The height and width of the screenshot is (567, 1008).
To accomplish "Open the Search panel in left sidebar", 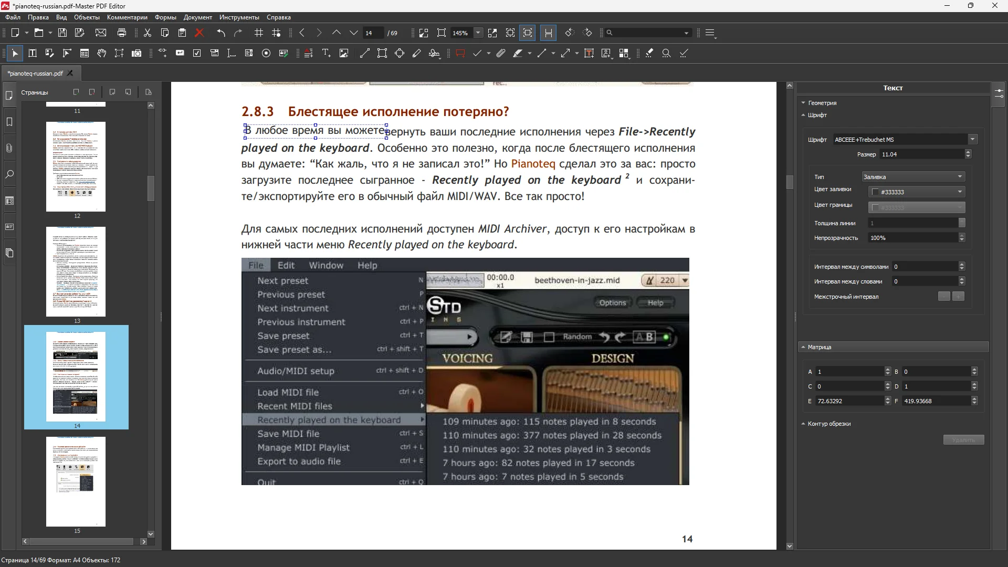I will tap(9, 174).
